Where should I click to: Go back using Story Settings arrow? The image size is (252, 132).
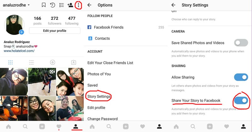(173, 5)
